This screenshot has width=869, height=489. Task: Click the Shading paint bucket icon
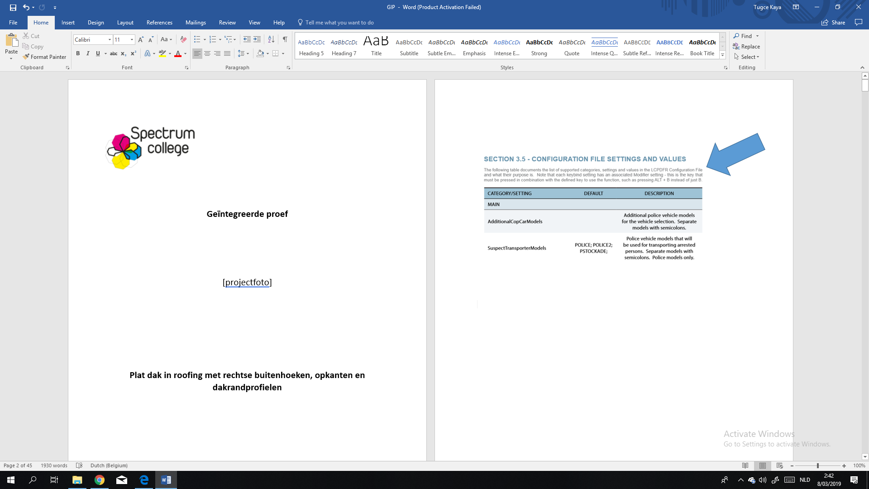point(260,53)
